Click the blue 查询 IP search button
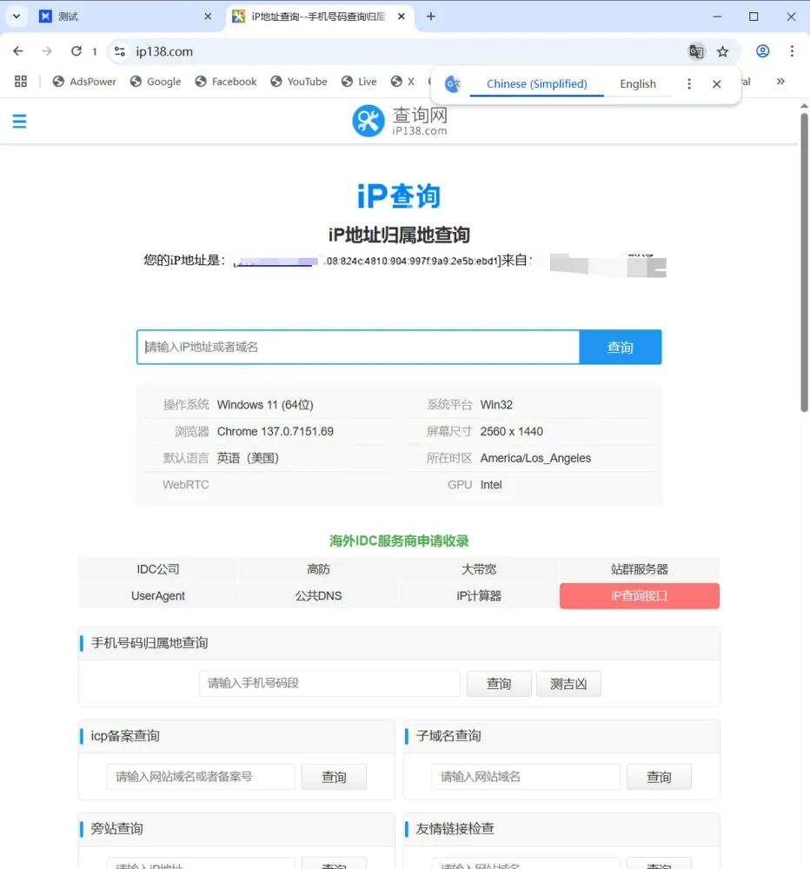Viewport: 810px width, 869px height. pos(621,347)
